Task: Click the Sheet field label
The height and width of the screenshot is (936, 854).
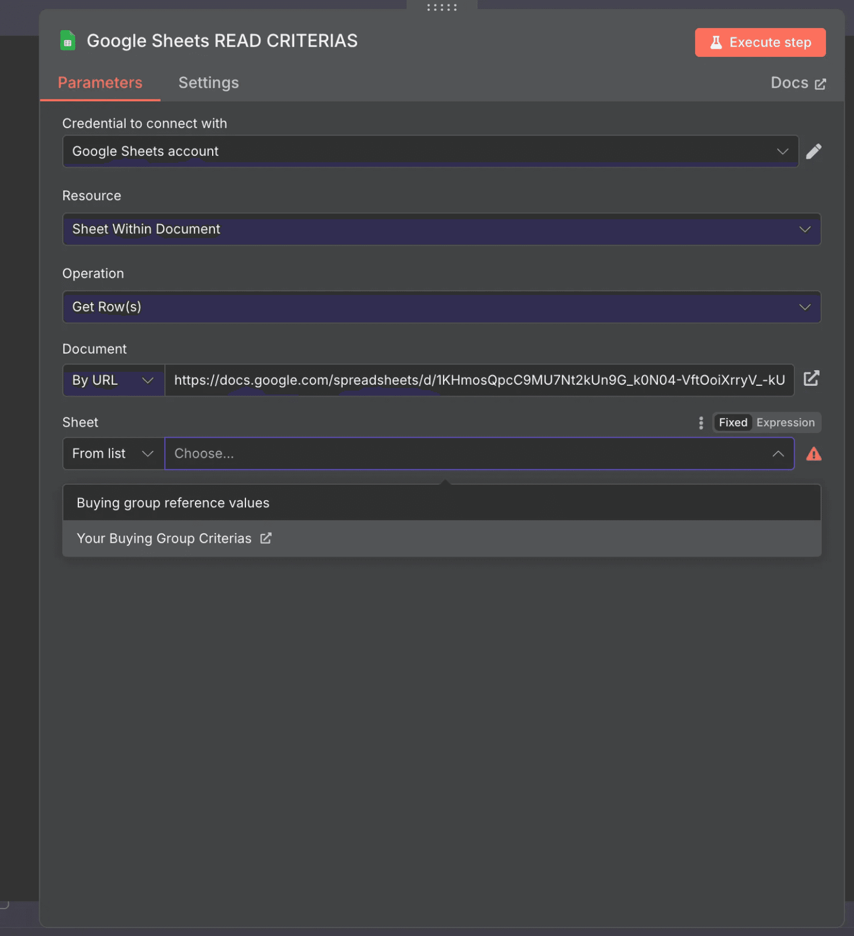Action: point(80,422)
